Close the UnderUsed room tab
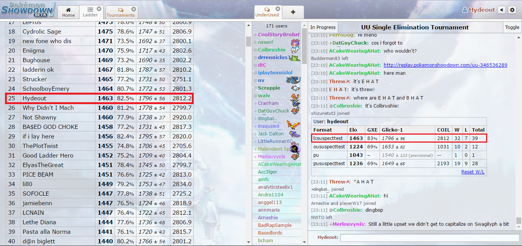The width and height of the screenshot is (522, 246). [x=278, y=9]
